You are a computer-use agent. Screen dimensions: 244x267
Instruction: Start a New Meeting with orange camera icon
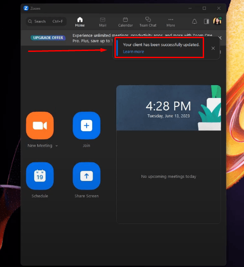coord(40,126)
